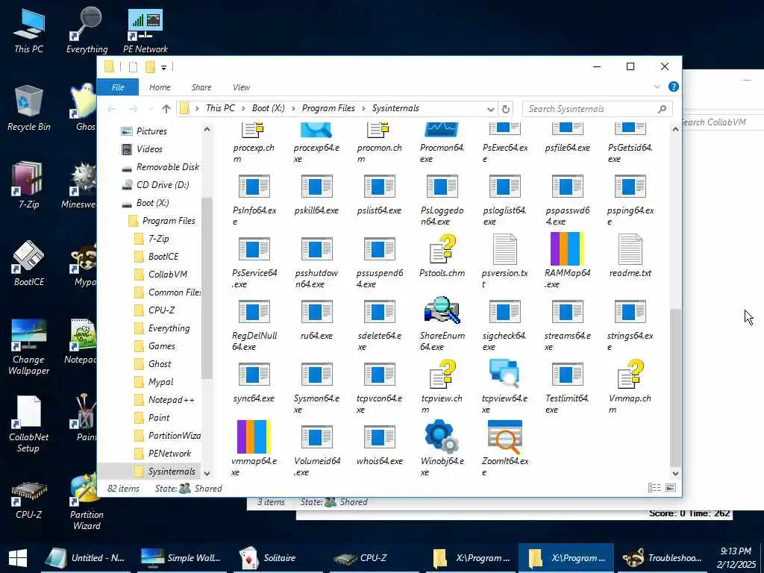Go up one folder level
The height and width of the screenshot is (573, 764).
(x=166, y=109)
